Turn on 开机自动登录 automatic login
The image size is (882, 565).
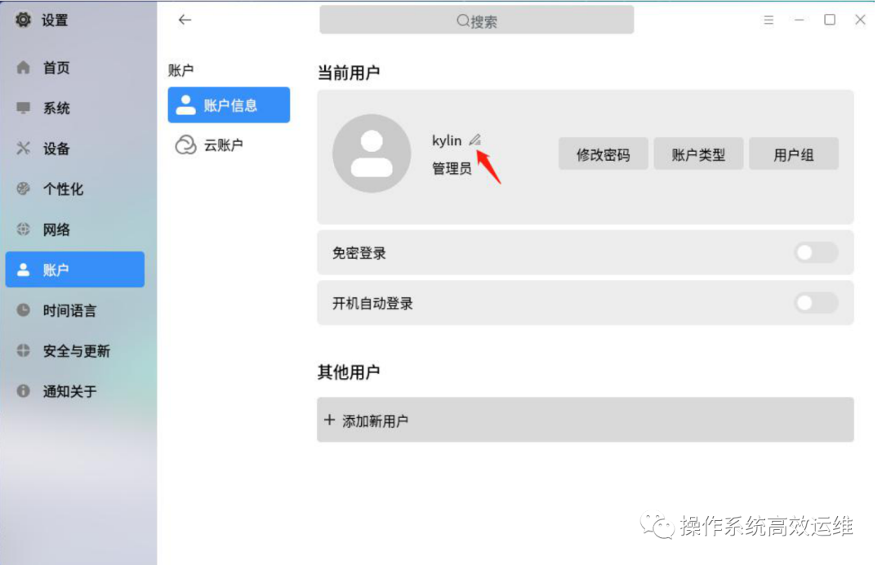point(815,303)
